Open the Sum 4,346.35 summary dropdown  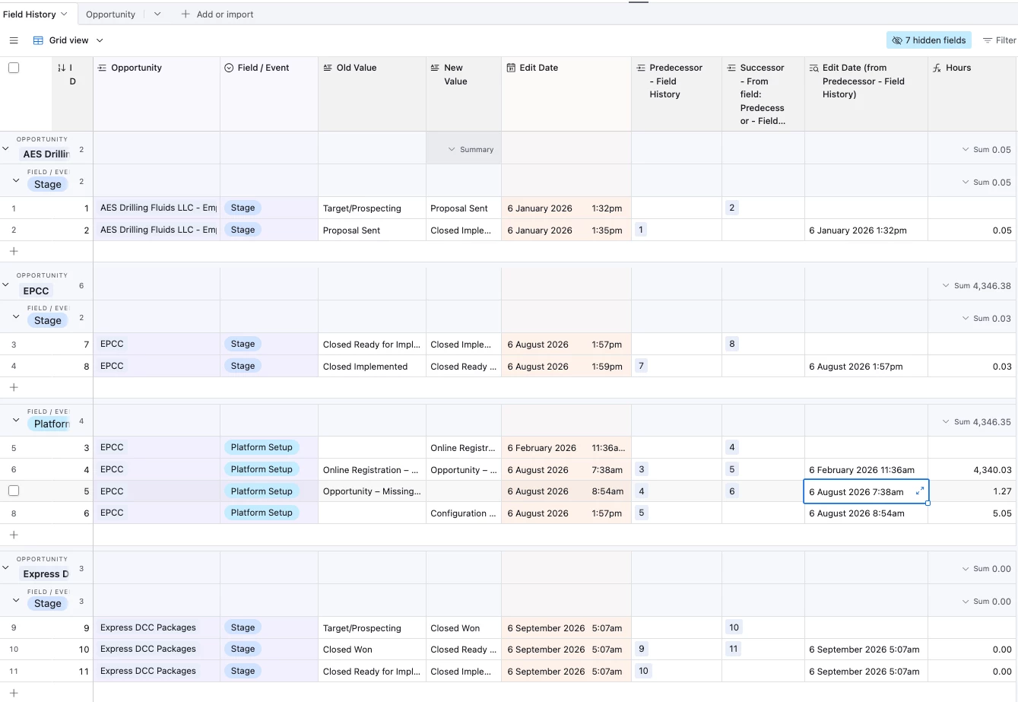point(975,422)
